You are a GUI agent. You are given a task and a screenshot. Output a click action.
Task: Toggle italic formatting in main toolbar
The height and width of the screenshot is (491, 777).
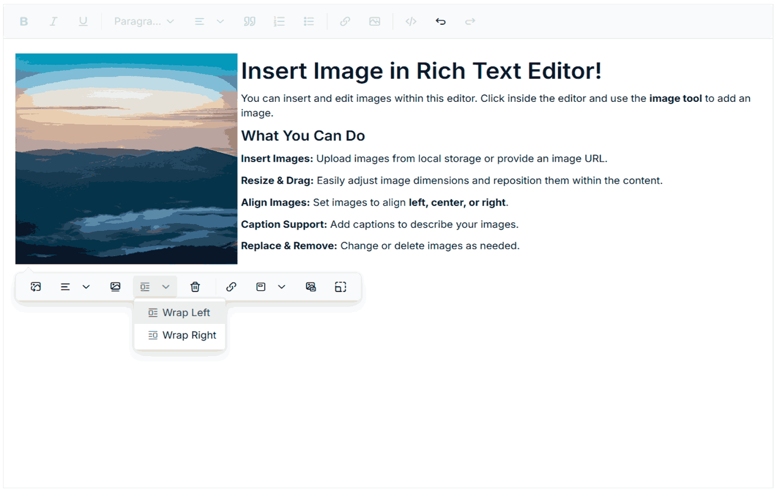click(x=54, y=21)
